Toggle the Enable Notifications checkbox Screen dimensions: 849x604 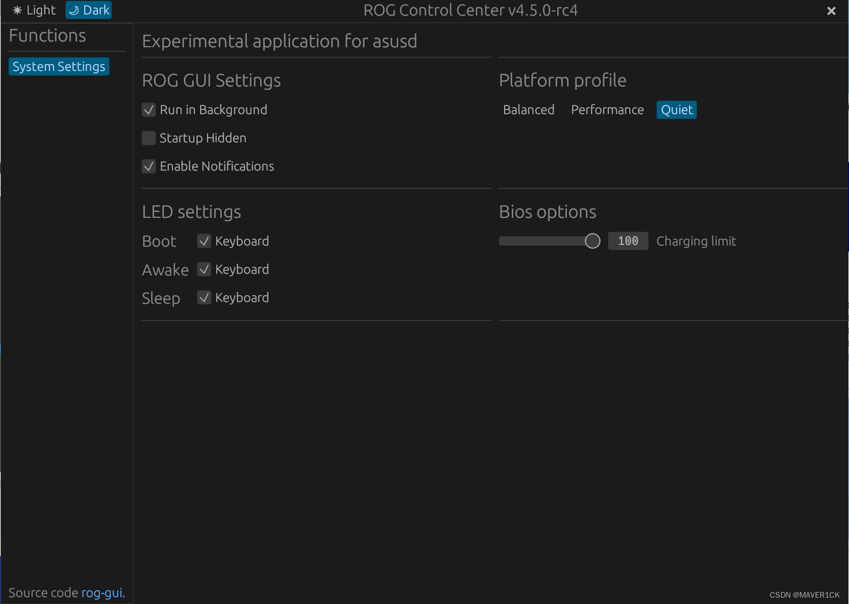[149, 167]
